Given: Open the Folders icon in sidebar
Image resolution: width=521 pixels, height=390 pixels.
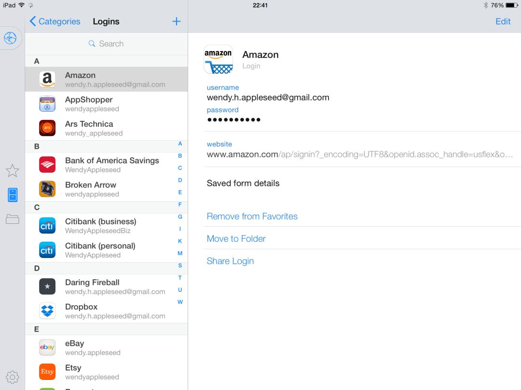Looking at the screenshot, I should 12,219.
